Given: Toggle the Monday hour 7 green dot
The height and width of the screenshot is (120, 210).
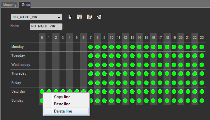Looking at the screenshot, I should (x=91, y=47).
